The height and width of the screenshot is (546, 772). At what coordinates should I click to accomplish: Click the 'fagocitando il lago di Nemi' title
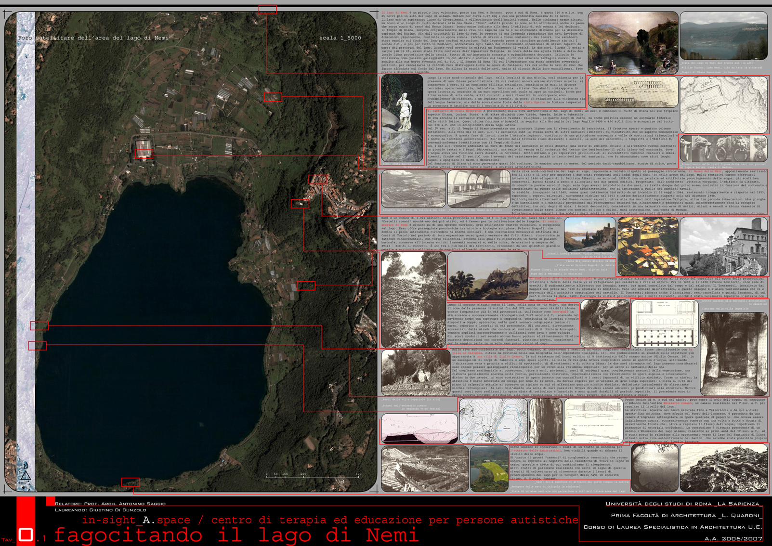tap(236, 535)
